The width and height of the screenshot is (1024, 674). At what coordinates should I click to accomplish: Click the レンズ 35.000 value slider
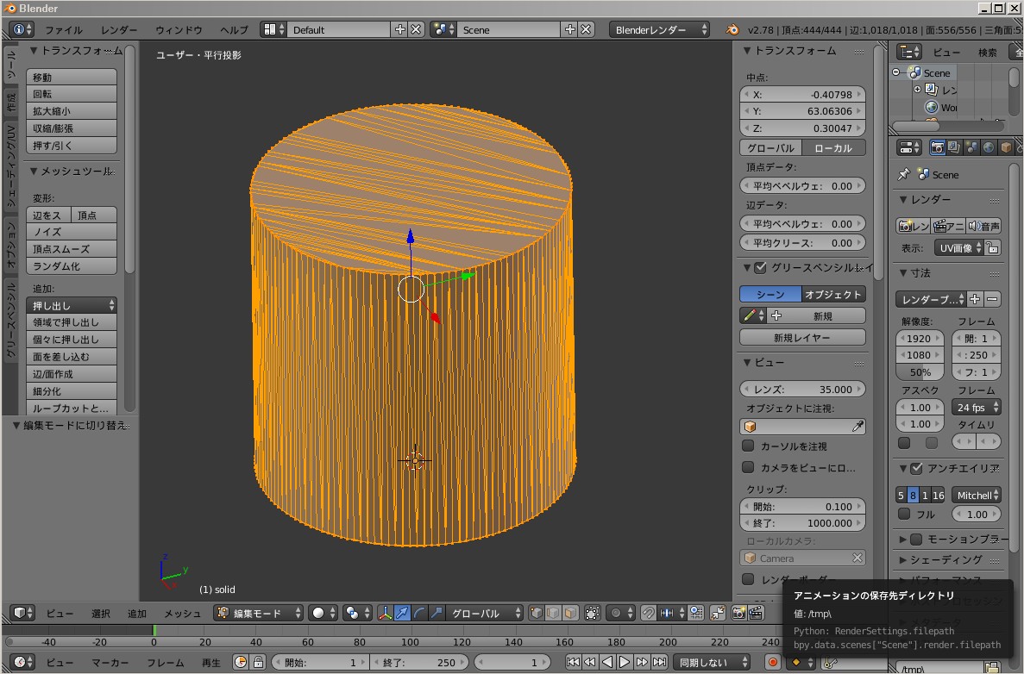[802, 389]
